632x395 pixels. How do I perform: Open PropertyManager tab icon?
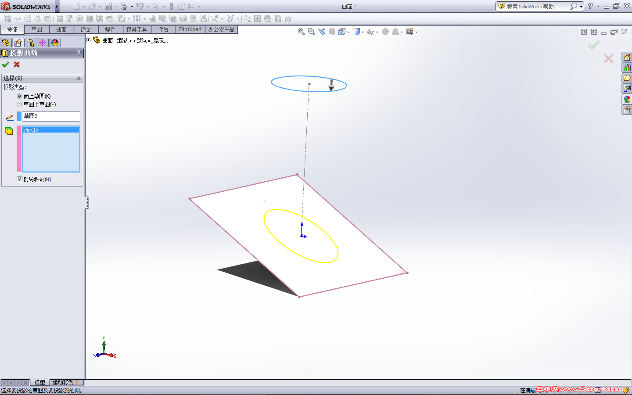tap(18, 43)
